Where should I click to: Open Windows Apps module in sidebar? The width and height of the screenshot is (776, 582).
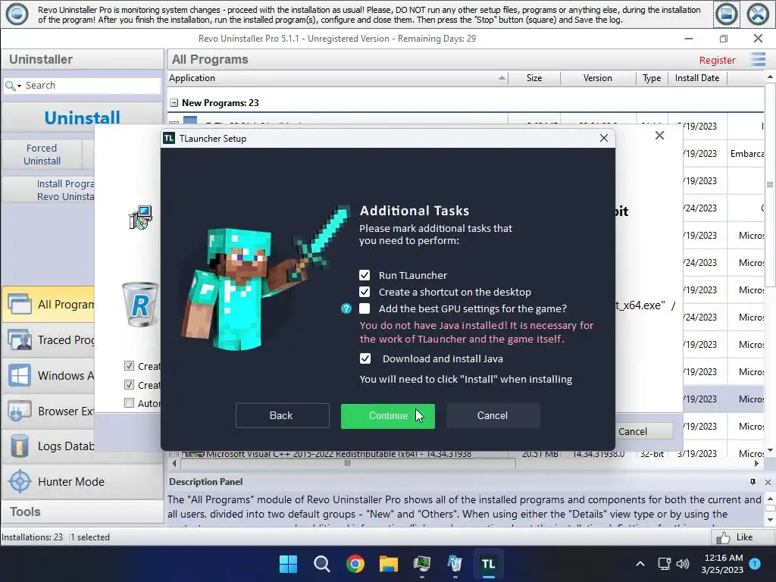coord(49,376)
